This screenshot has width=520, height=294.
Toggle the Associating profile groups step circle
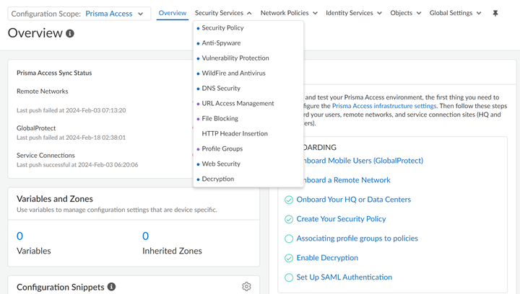tap(289, 239)
